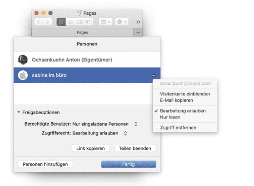Go back in the Finder window
This screenshot has width=254, height=186.
point(38,22)
